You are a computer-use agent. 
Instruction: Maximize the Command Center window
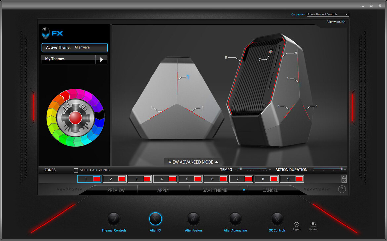371,5
